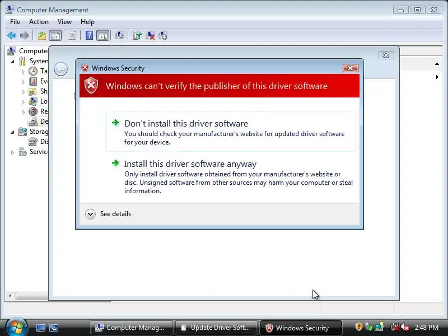Click the back arrow in Update Driver wizard
This screenshot has height=336, width=448.
[x=60, y=69]
